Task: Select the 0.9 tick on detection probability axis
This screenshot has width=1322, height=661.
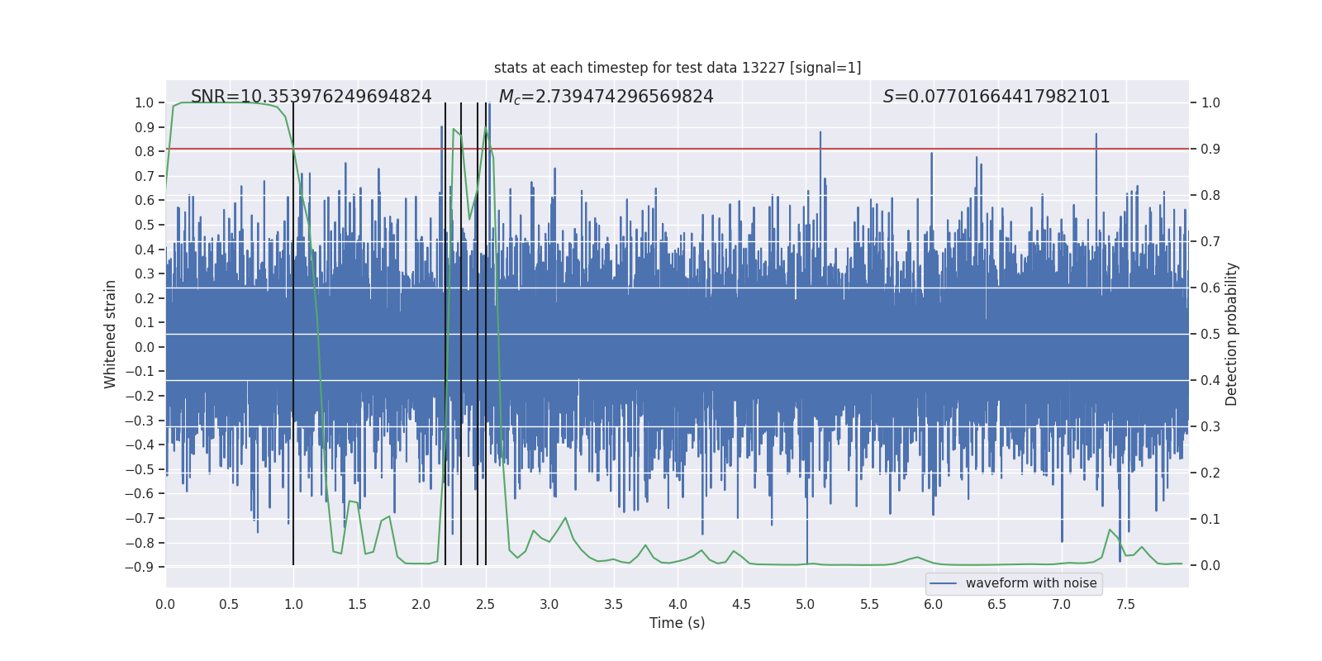Action: (1210, 150)
